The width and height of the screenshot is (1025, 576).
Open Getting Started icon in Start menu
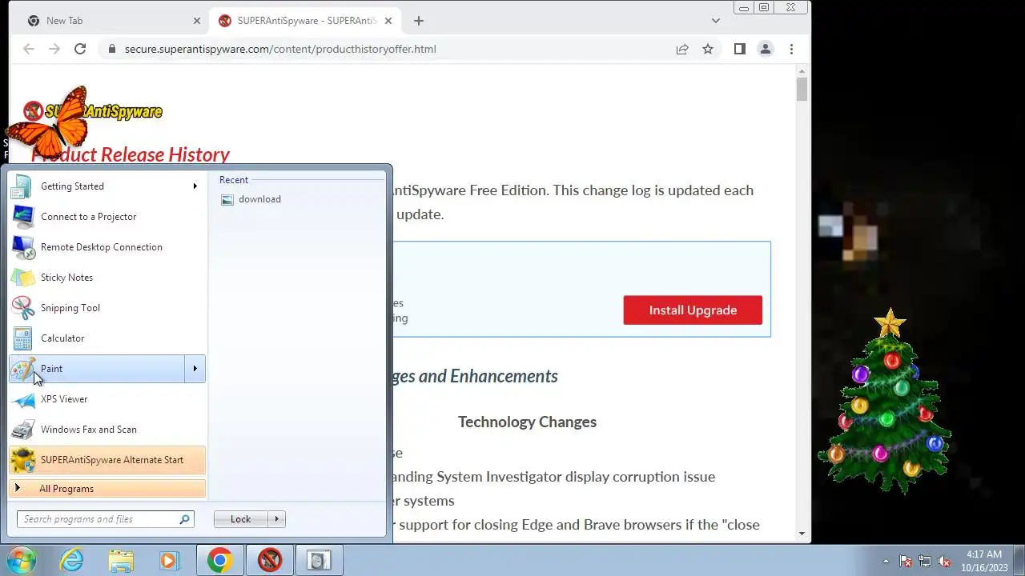click(22, 186)
